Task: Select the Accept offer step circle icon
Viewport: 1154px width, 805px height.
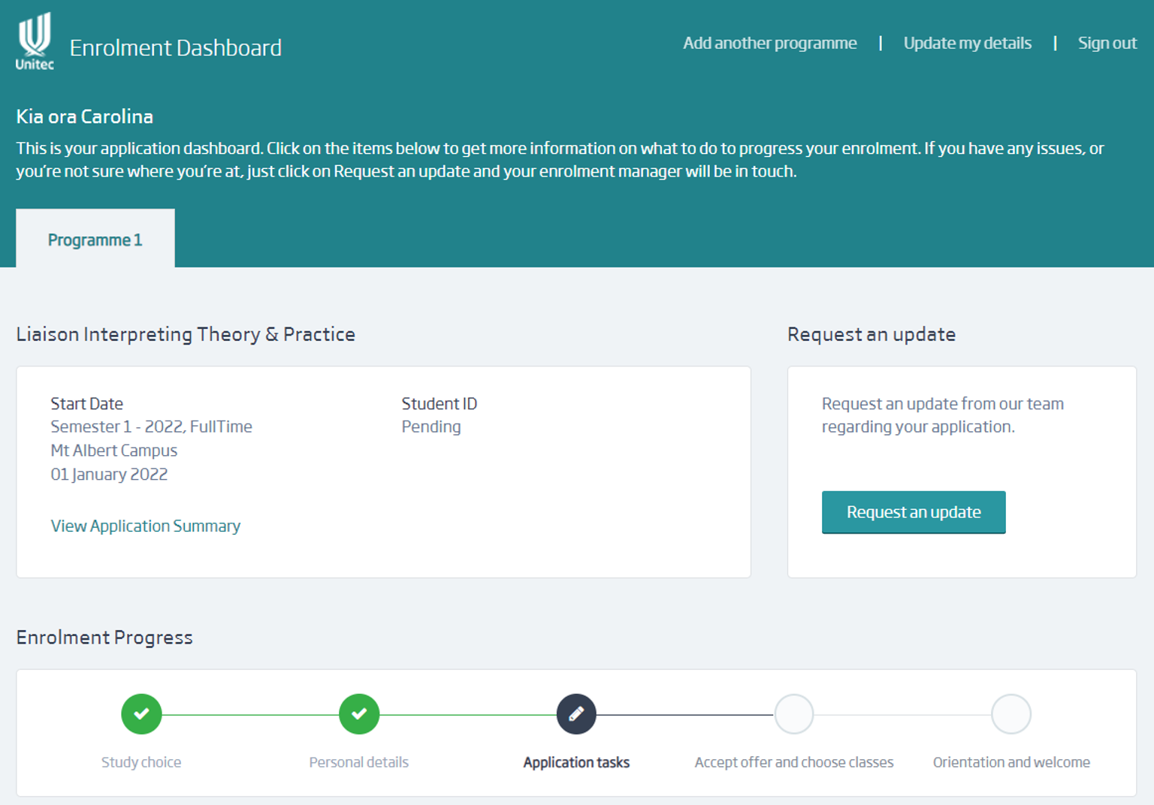Action: 793,714
